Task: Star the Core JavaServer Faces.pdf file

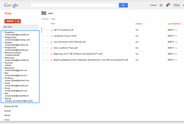Action: point(47,48)
